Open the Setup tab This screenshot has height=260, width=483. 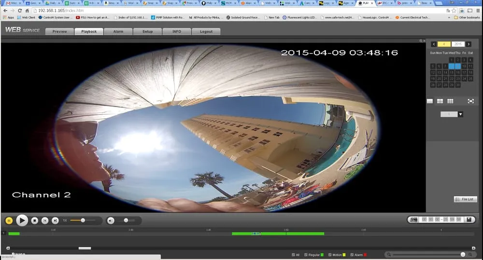click(147, 32)
